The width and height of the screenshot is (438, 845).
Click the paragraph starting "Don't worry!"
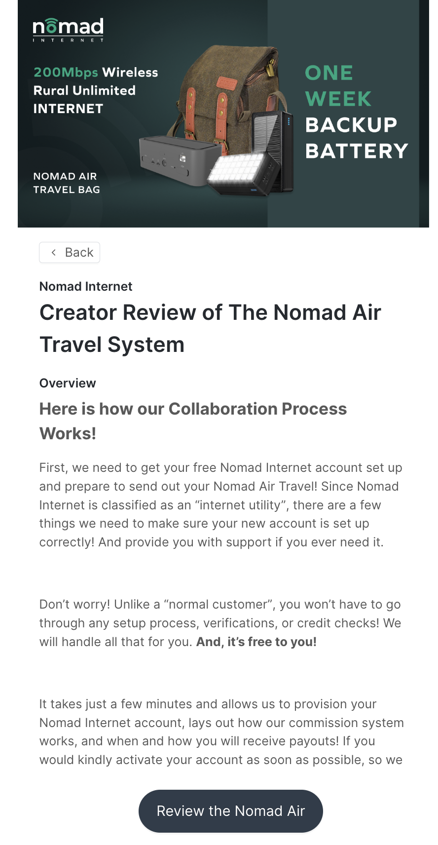click(x=220, y=623)
